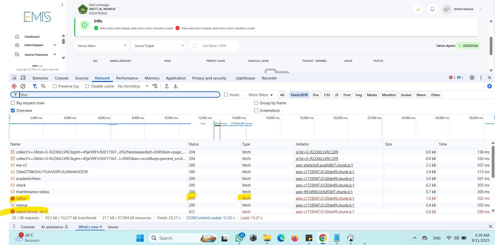The height and width of the screenshot is (245, 495).
Task: Open DevTools settings gear icon
Action: pos(472,78)
